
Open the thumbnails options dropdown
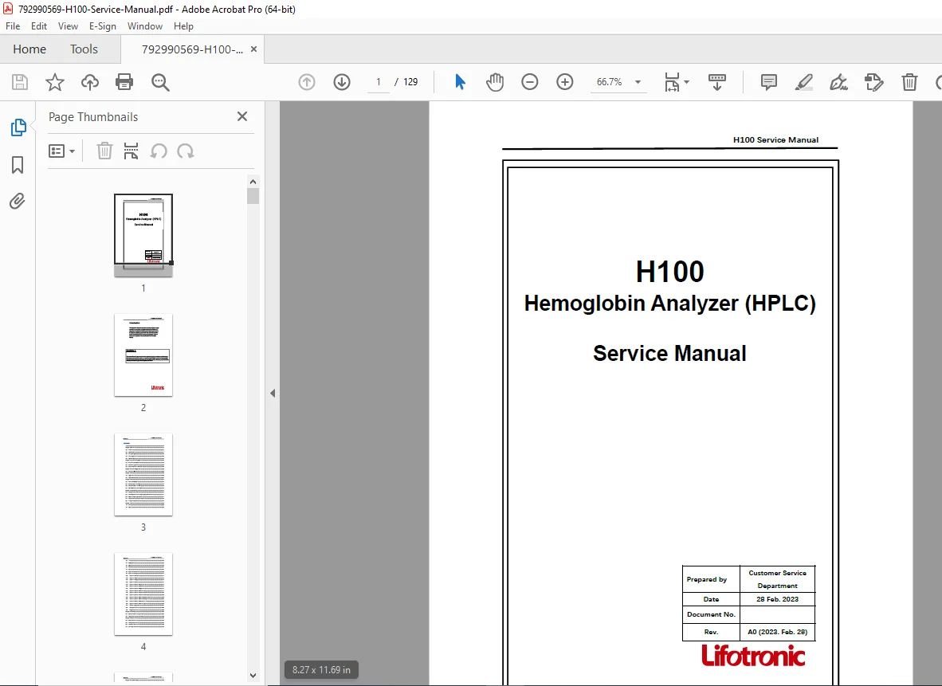point(61,151)
